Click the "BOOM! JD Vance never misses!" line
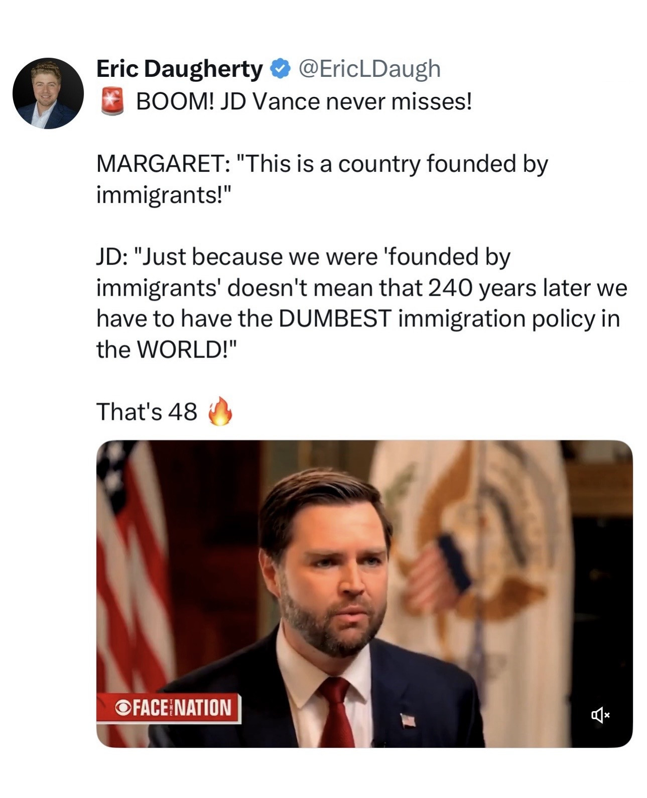This screenshot has height=798, width=647. [304, 102]
